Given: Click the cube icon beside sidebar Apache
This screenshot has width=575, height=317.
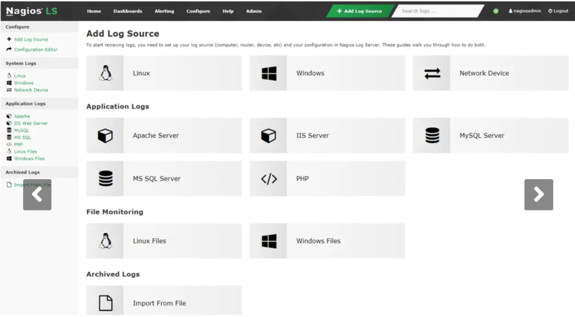Looking at the screenshot, I should (9, 116).
